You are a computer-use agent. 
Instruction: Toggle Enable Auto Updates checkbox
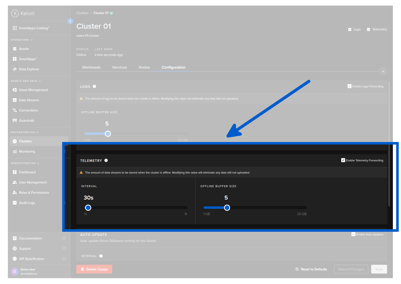tap(353, 234)
